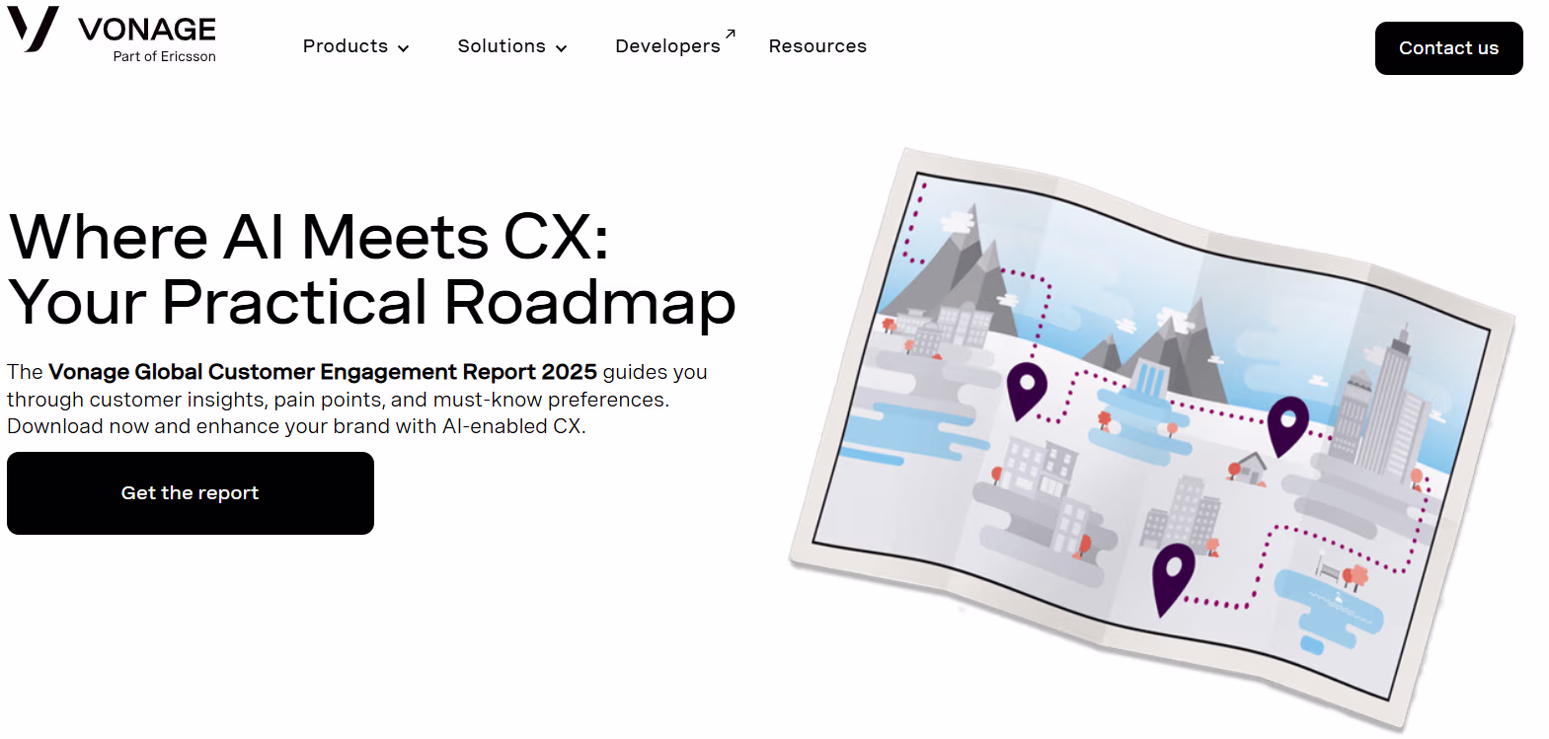Click the Developers external link arrow
1549x739 pixels.
point(731,34)
